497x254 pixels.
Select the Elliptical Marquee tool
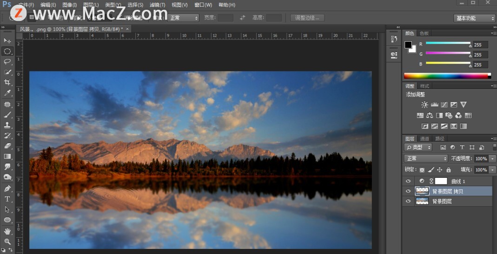pos(7,51)
